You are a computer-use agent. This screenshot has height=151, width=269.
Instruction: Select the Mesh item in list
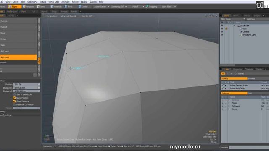click(x=244, y=29)
